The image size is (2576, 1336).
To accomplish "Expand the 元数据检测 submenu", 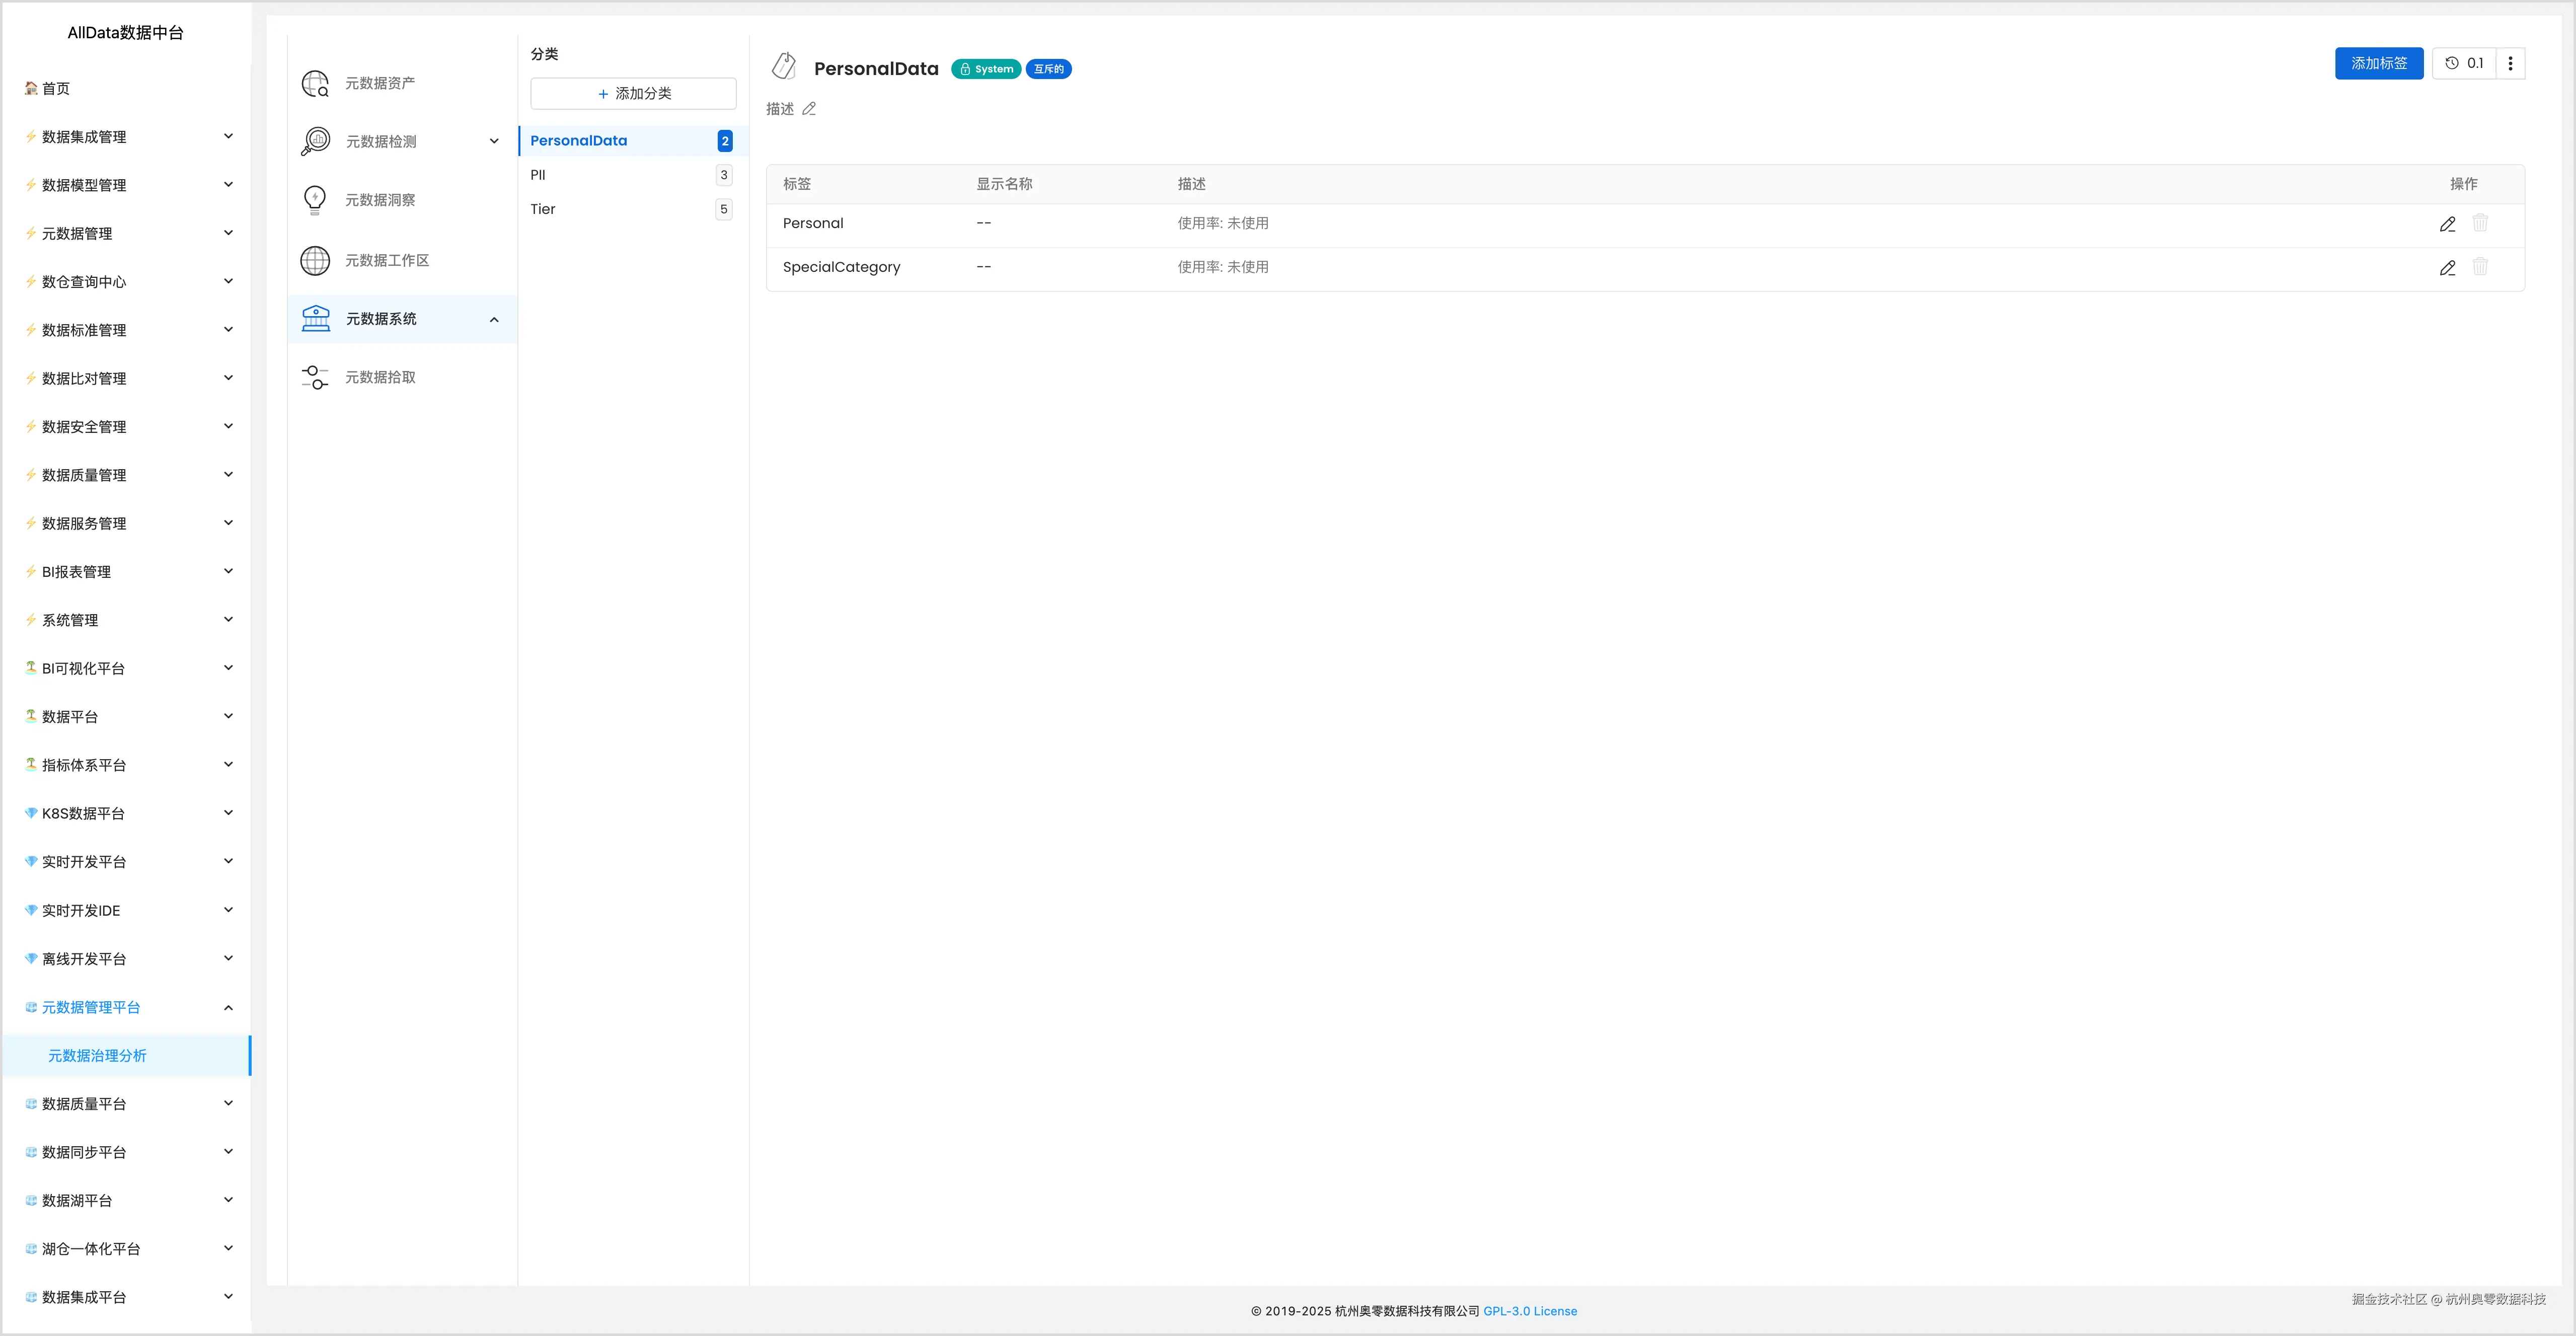I will coord(494,141).
